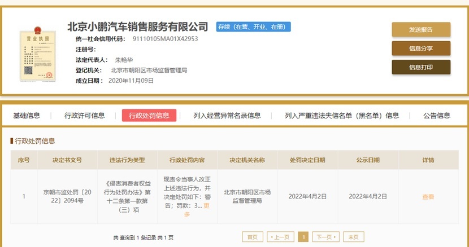The height and width of the screenshot is (247, 469).
Task: Switch to the 基础信息 tab
Action: pos(27,116)
